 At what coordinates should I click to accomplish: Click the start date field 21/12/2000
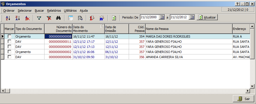(x=149, y=17)
